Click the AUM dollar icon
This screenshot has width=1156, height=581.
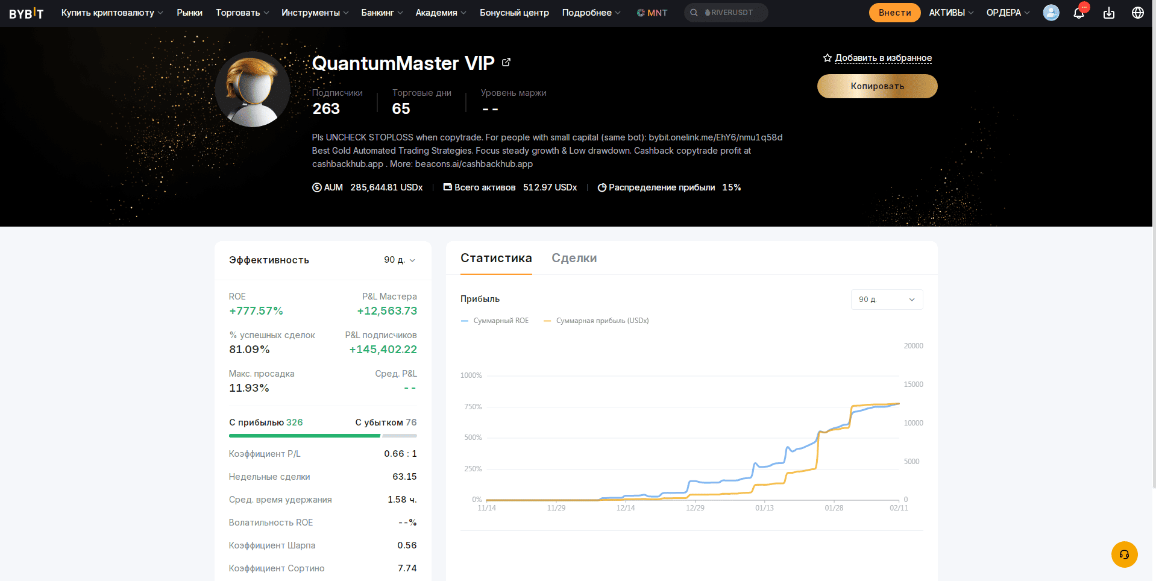tap(317, 187)
